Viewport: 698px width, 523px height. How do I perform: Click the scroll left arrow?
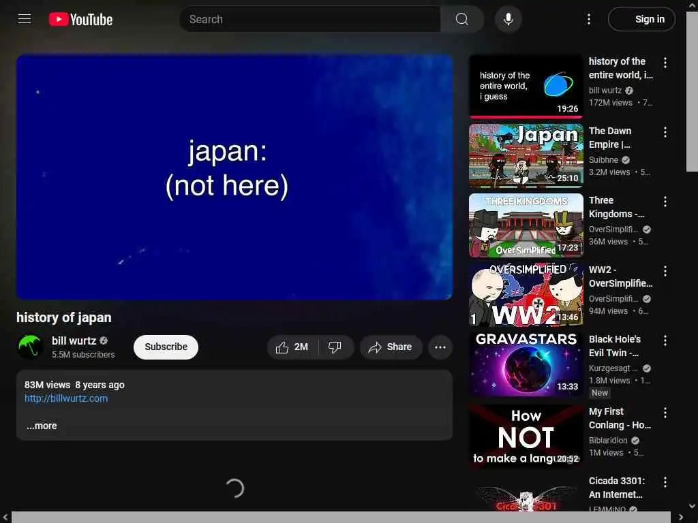click(x=5, y=518)
